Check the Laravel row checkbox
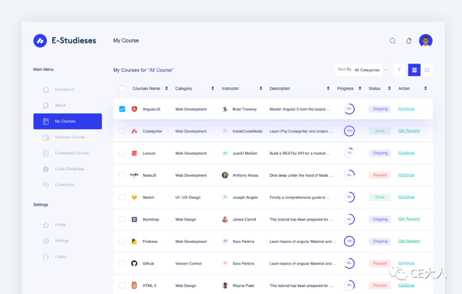462x294 pixels. (x=122, y=153)
